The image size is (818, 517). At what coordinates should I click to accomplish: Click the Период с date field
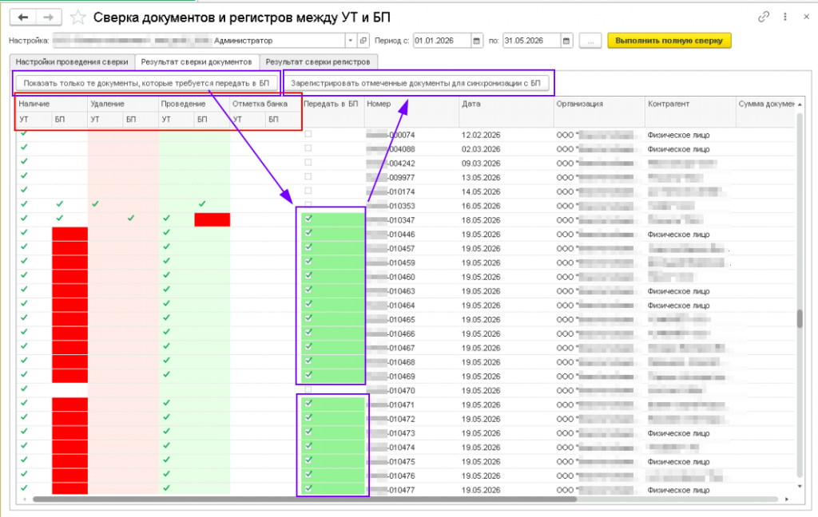point(442,41)
